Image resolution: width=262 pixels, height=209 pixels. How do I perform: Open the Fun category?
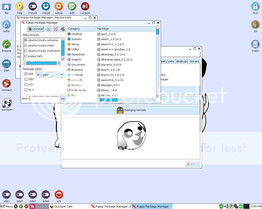[74, 95]
